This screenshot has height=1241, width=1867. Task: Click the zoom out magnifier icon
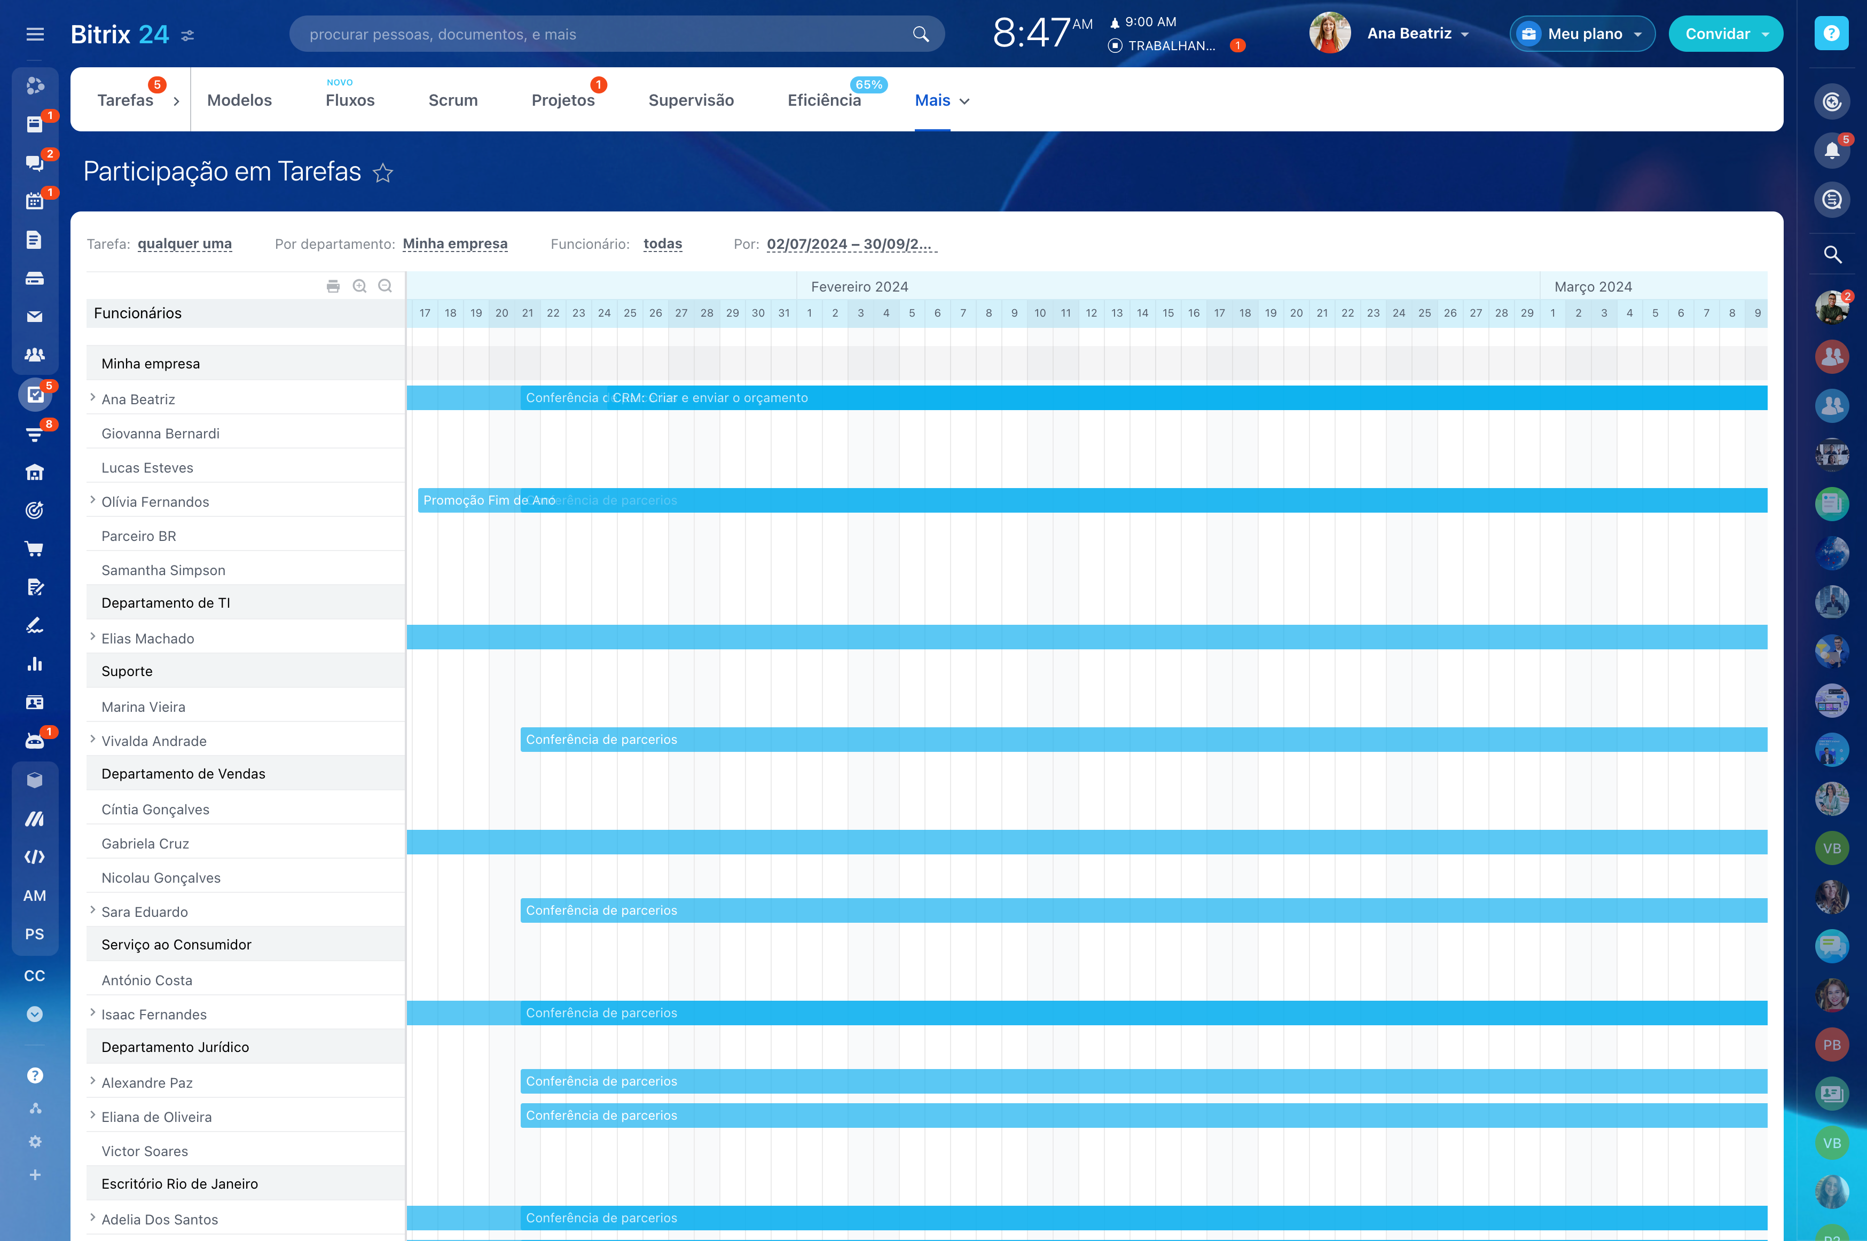point(386,287)
